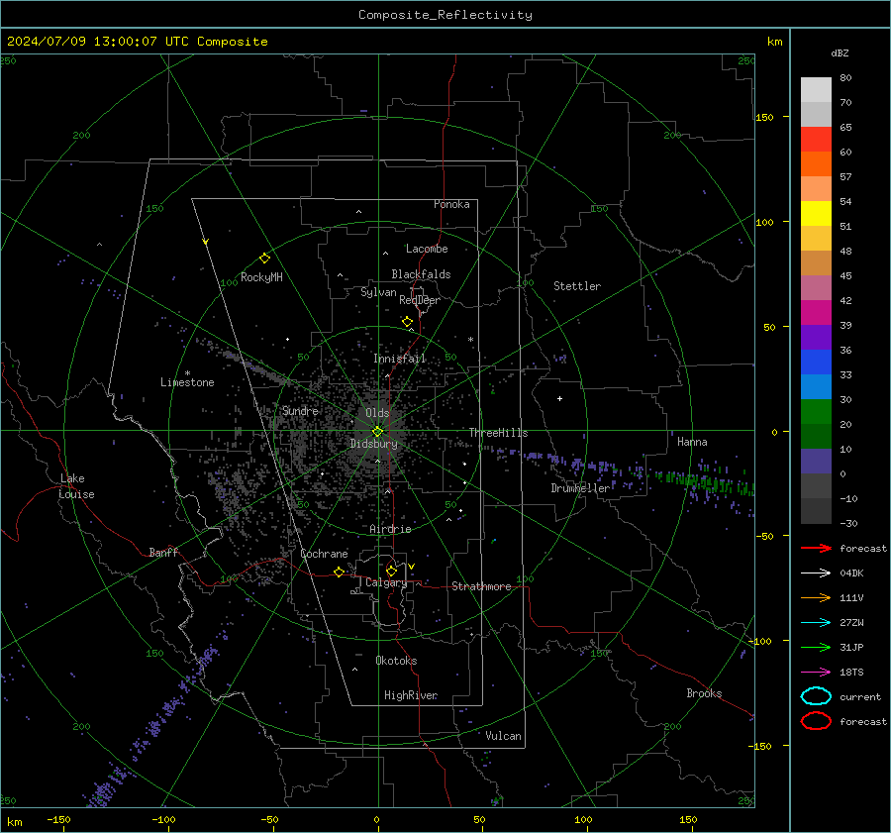The height and width of the screenshot is (833, 891).
Task: Click the Blackfalds city label
Action: tap(421, 274)
